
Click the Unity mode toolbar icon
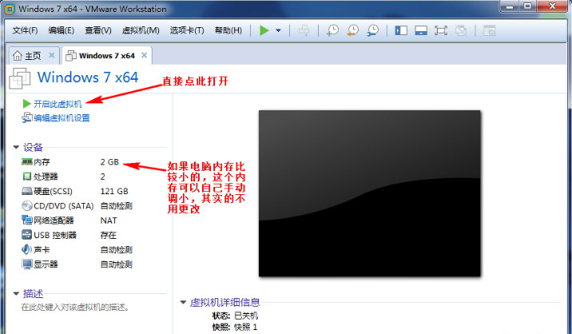pyautogui.click(x=461, y=30)
